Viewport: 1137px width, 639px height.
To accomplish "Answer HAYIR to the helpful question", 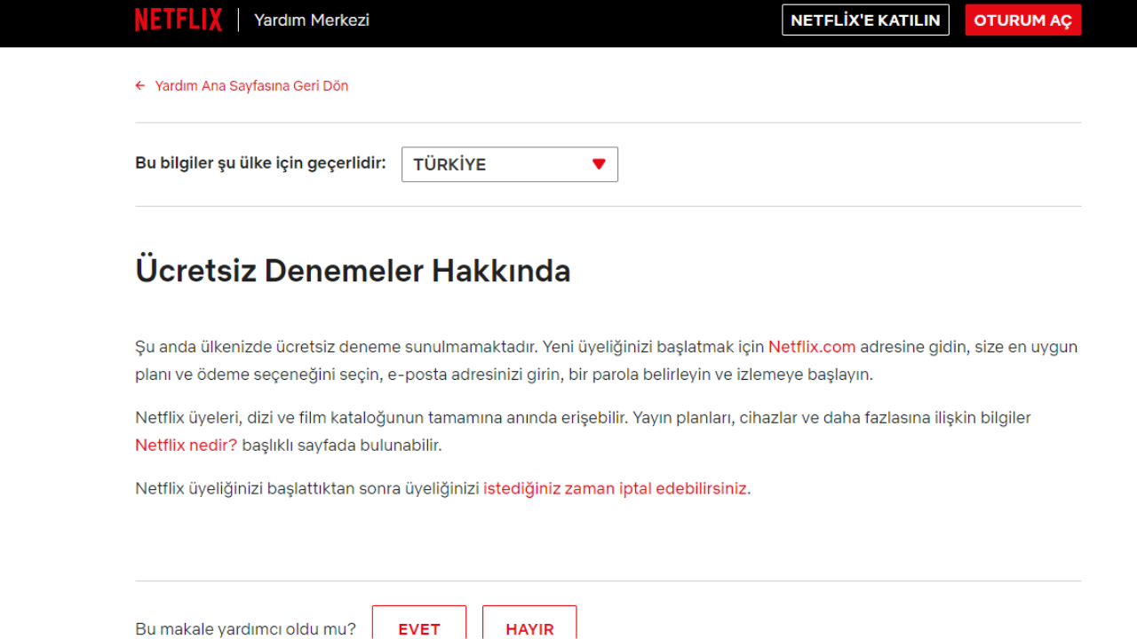I will 529,624.
